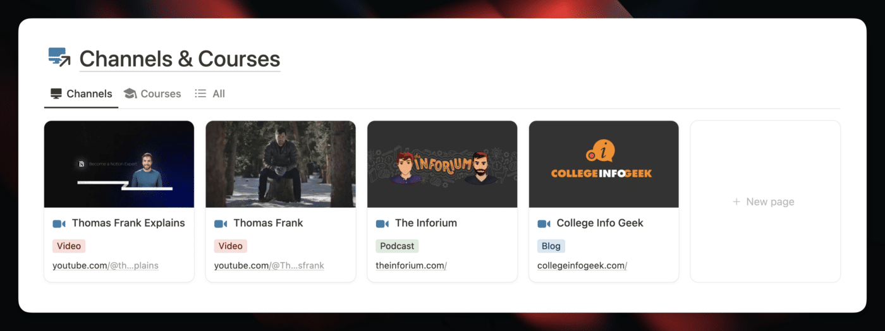Open the youtube.com/@th...plains link
Image resolution: width=885 pixels, height=331 pixels.
[x=105, y=265]
